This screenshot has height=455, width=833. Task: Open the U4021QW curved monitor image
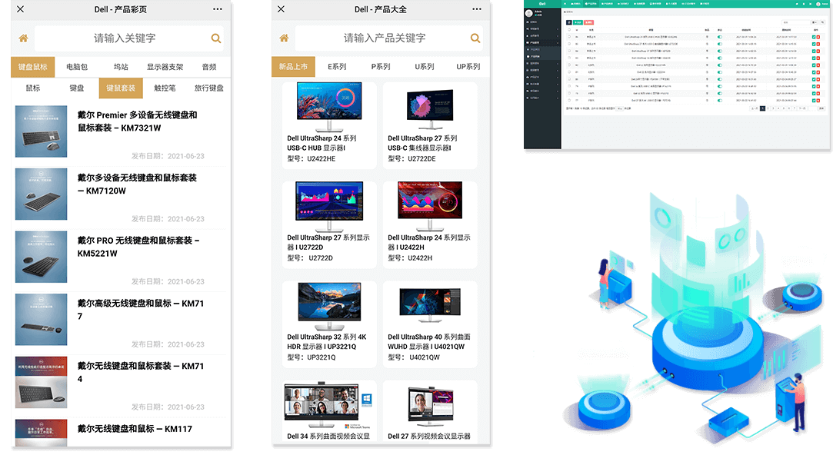point(430,306)
